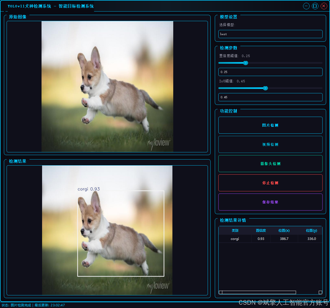Click the IoU threshold input field showing 0.45
Screen dimensions: 330x308
tap(270, 97)
